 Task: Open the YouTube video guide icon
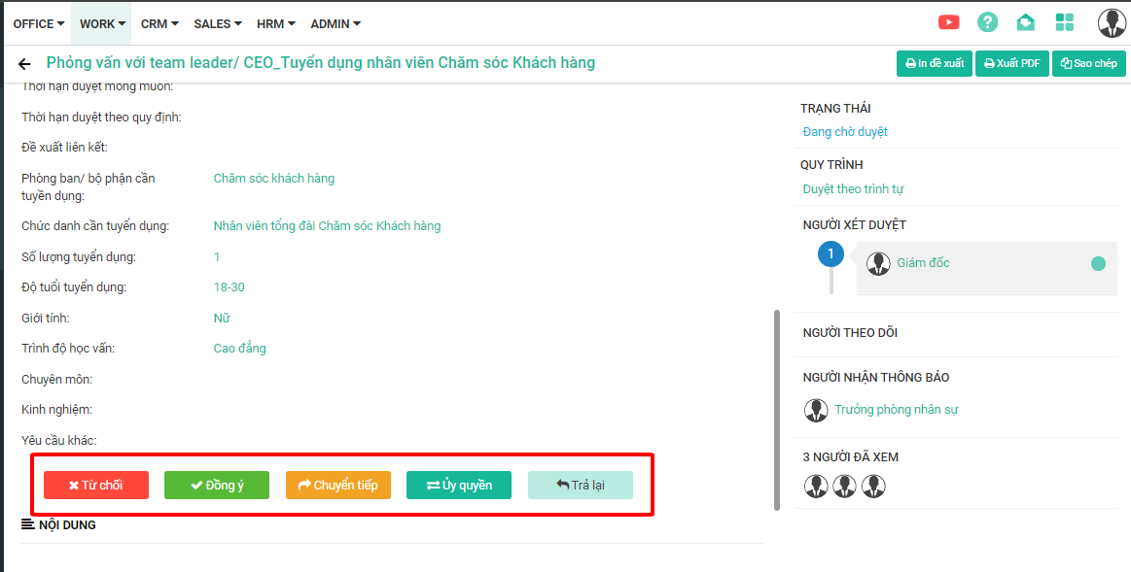(x=948, y=22)
